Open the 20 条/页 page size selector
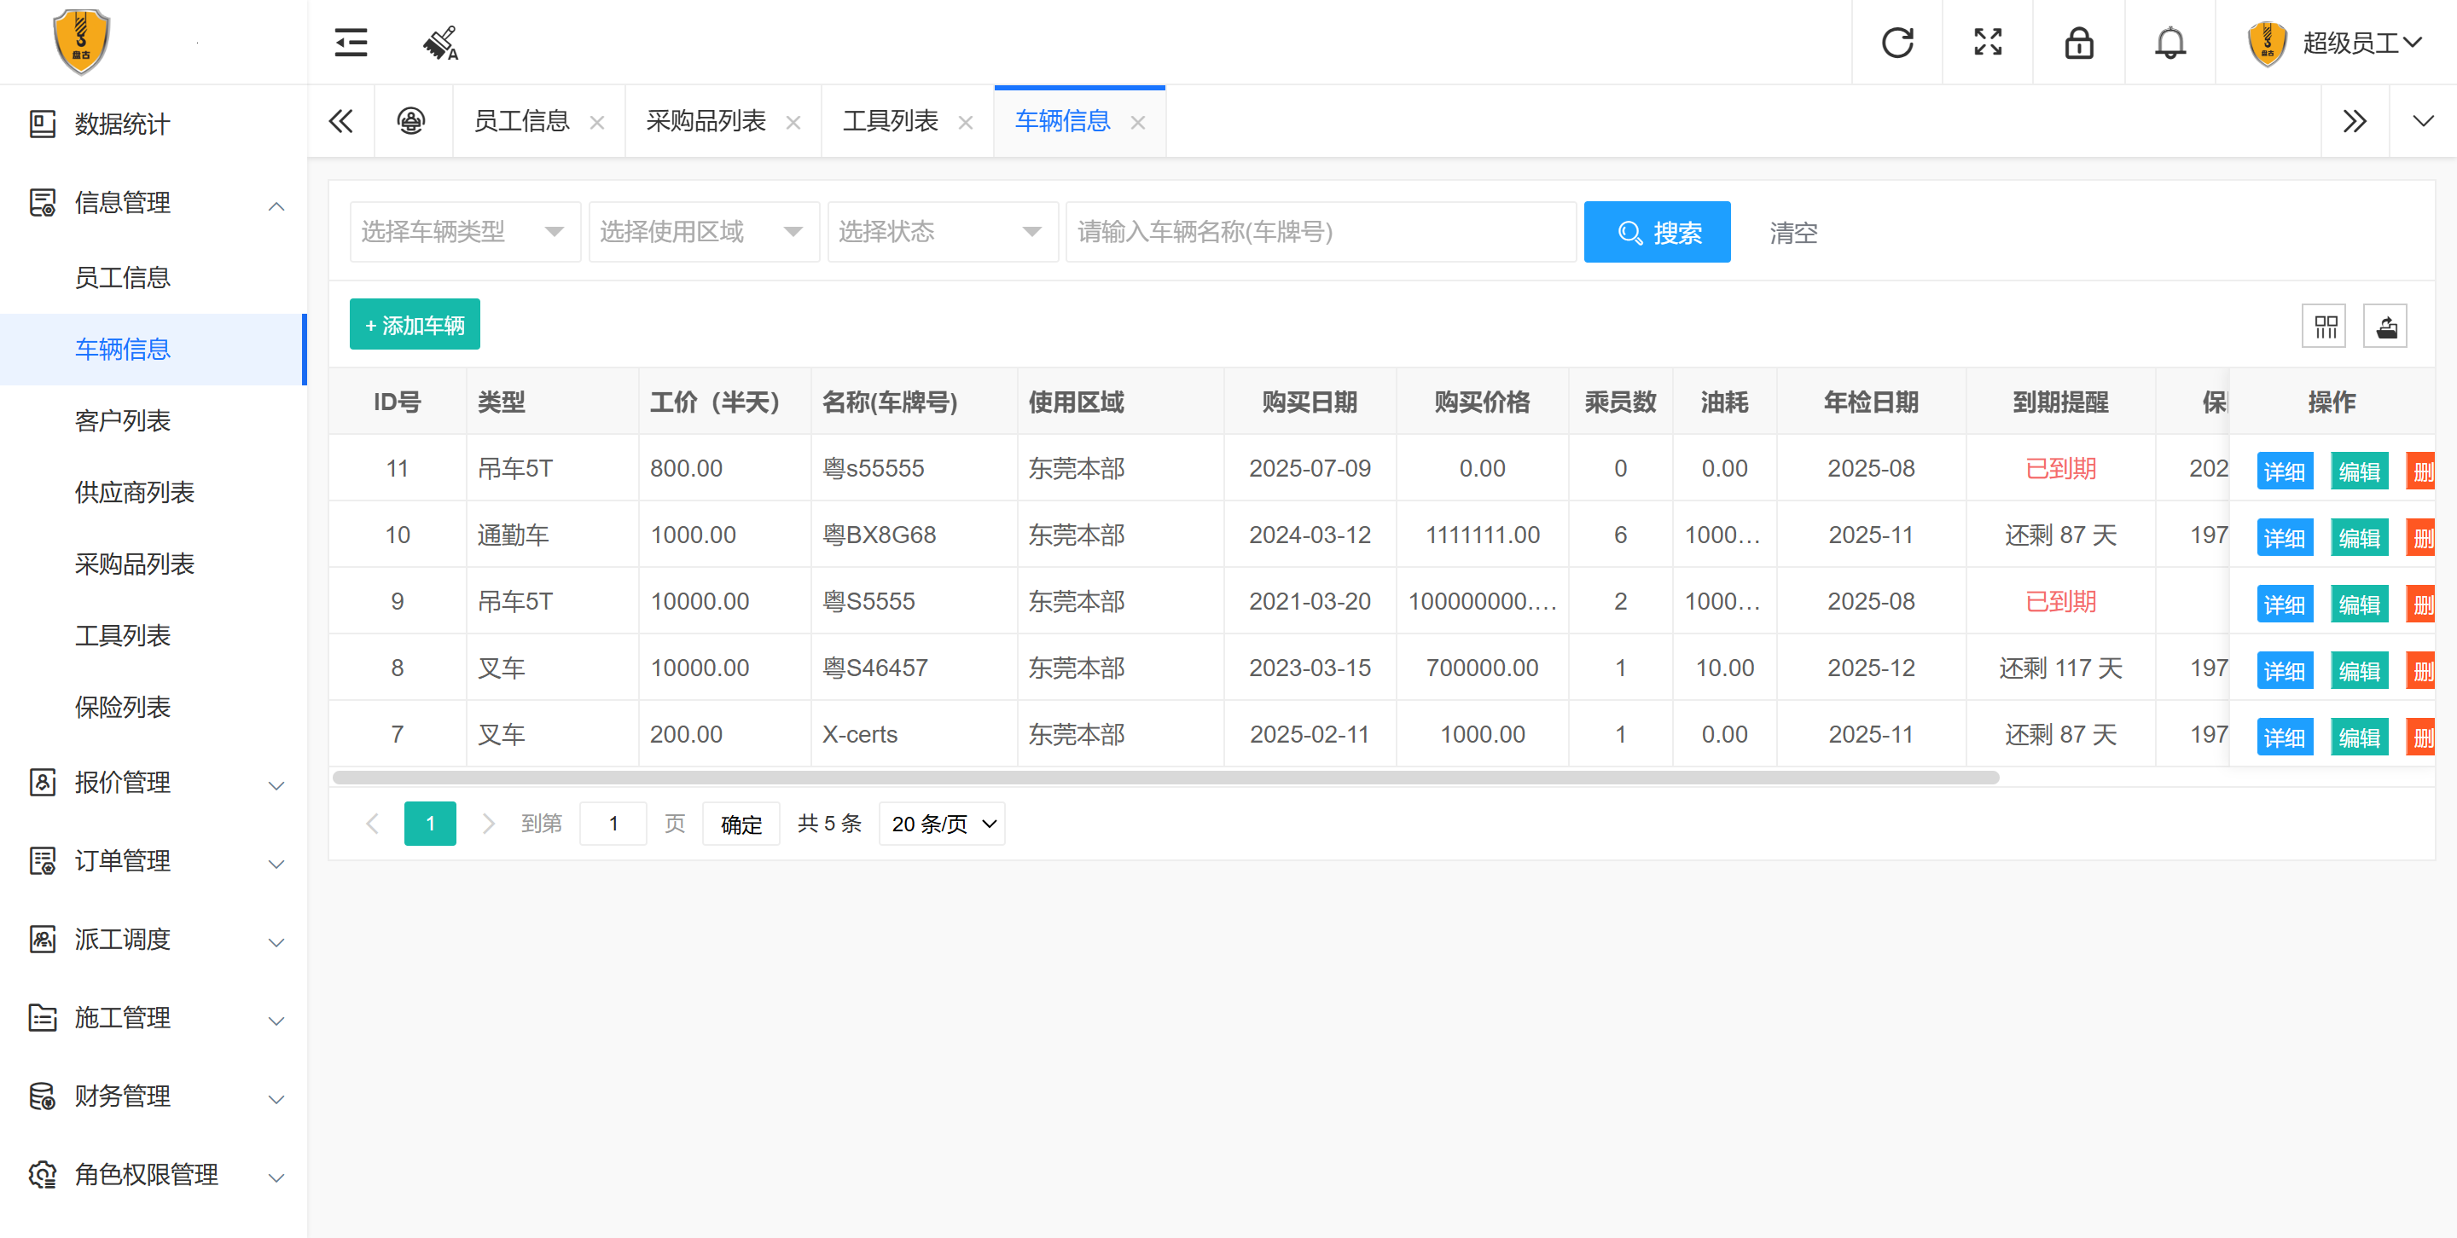The image size is (2457, 1238). point(941,824)
